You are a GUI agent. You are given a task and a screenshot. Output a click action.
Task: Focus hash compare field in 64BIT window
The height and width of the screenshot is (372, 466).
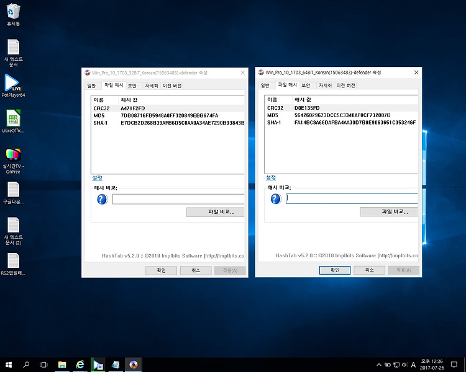coord(352,199)
